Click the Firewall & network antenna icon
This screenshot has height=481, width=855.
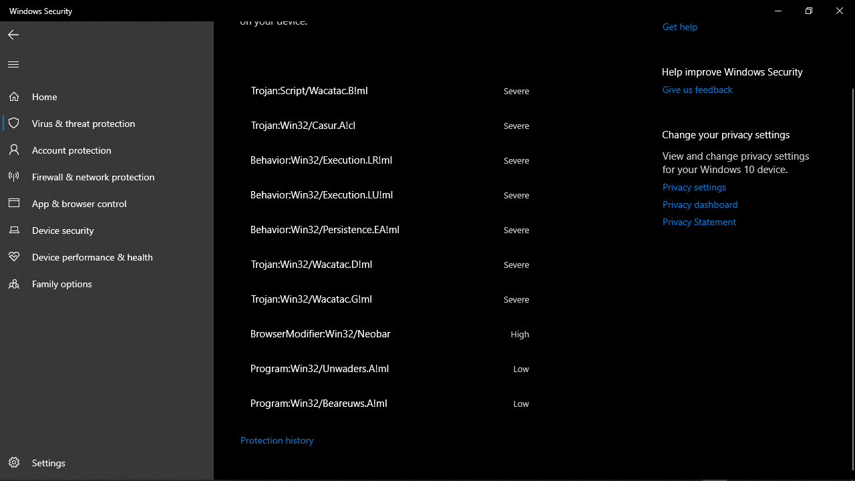(14, 177)
